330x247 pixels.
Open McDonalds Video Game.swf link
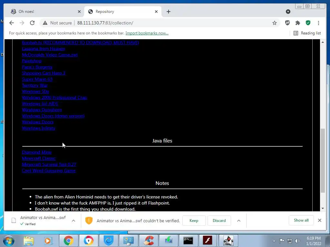pyautogui.click(x=50, y=55)
